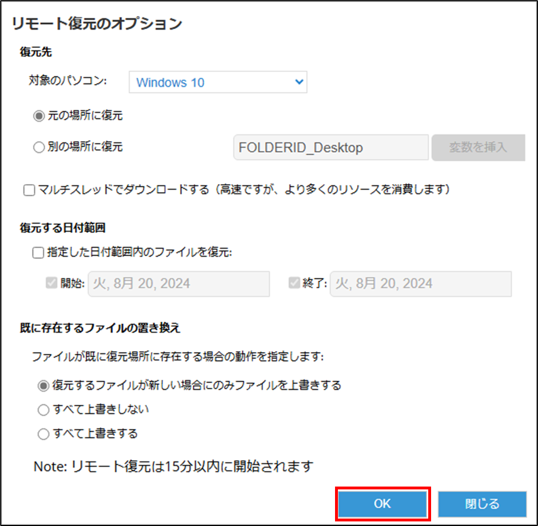The image size is (538, 526).
Task: Select すべて上書きする option
Action: pyautogui.click(x=43, y=434)
